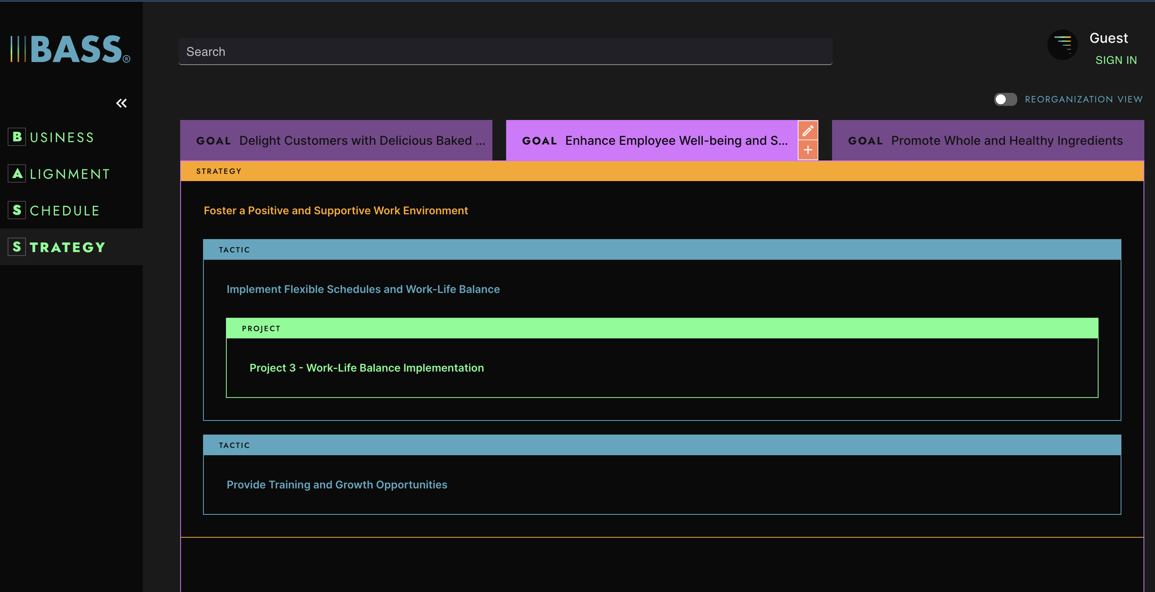Expand Implement Flexible Schedules tactic

click(363, 289)
